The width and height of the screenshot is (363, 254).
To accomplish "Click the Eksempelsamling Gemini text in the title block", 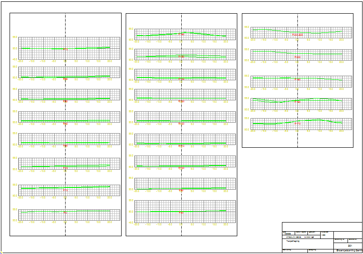I will 349,251.
